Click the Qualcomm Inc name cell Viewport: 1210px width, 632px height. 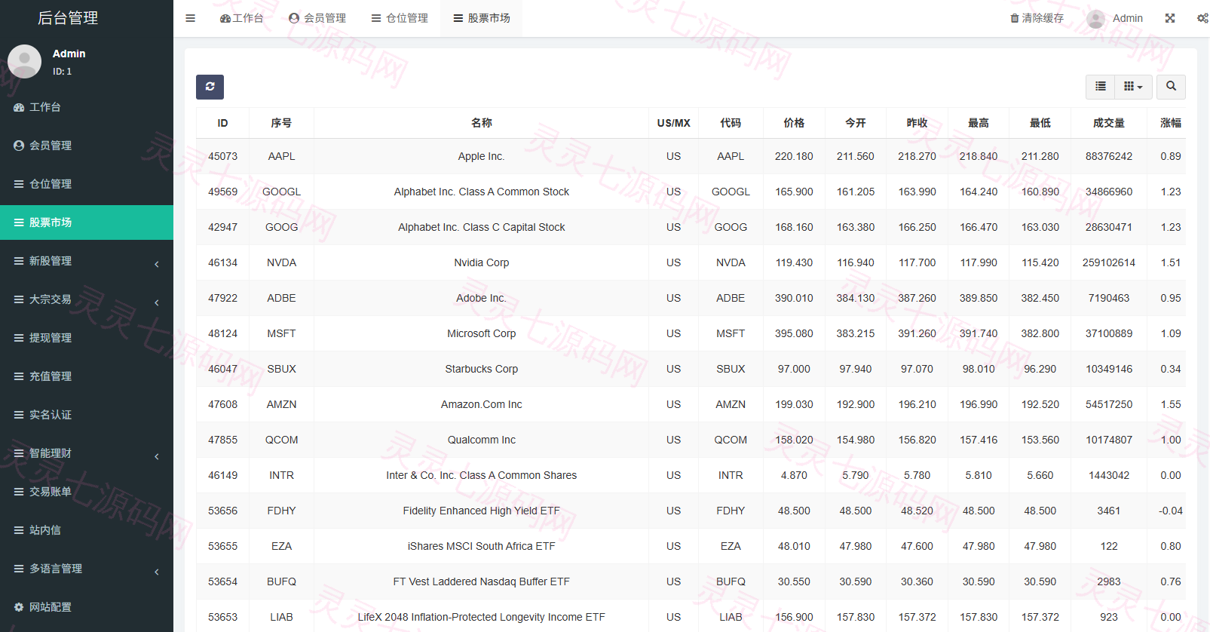(x=481, y=440)
